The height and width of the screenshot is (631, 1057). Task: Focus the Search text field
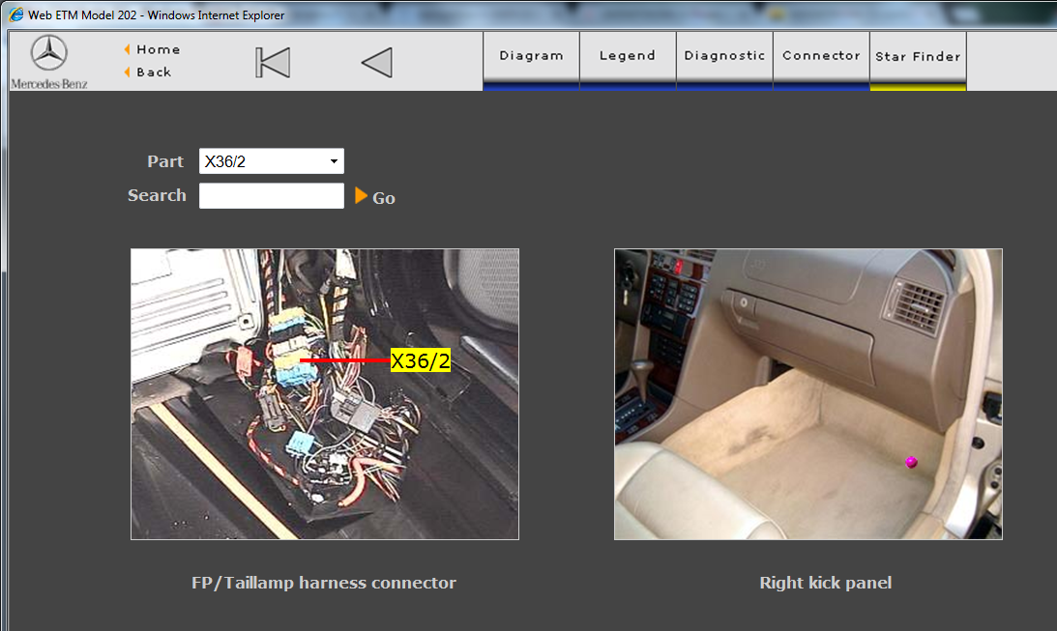click(x=272, y=196)
